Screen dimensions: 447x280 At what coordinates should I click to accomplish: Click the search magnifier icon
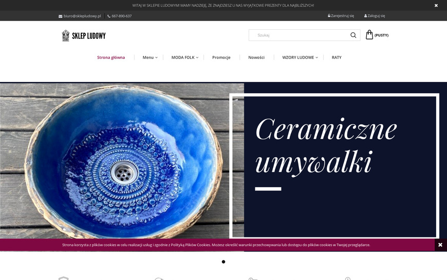tap(353, 35)
